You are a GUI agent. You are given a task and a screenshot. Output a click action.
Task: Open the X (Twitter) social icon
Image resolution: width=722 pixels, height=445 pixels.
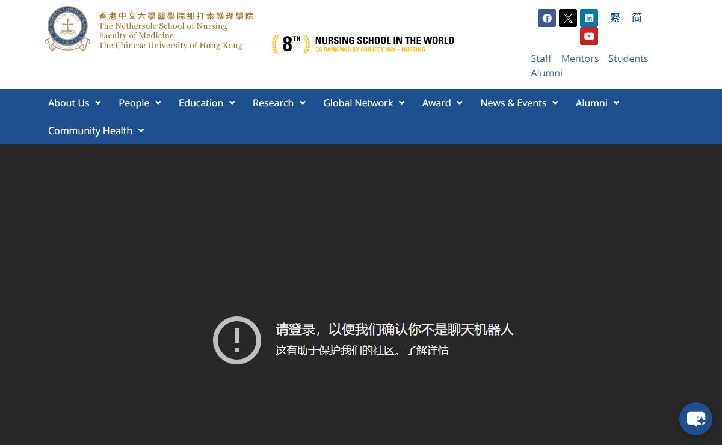point(567,18)
